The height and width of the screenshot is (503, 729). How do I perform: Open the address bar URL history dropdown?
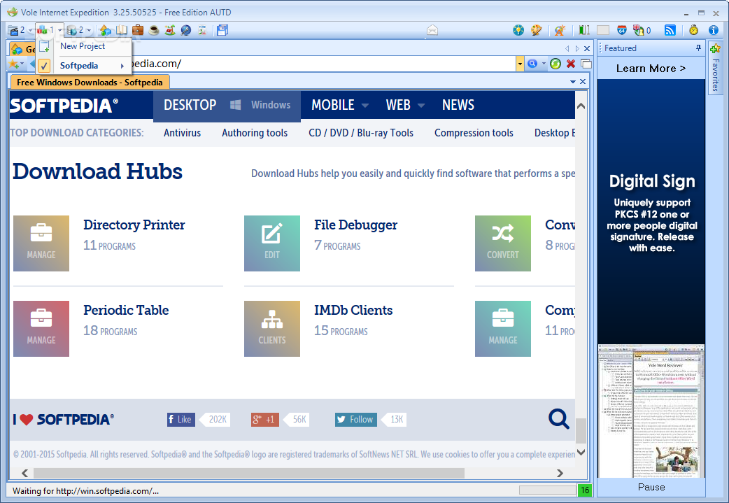coord(520,64)
